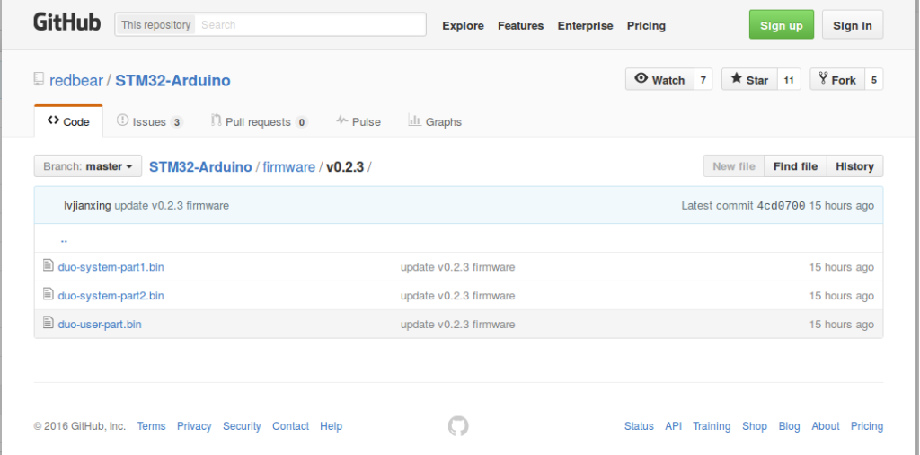Watch the repository using the eye button
This screenshot has width=920, height=455.
click(659, 80)
